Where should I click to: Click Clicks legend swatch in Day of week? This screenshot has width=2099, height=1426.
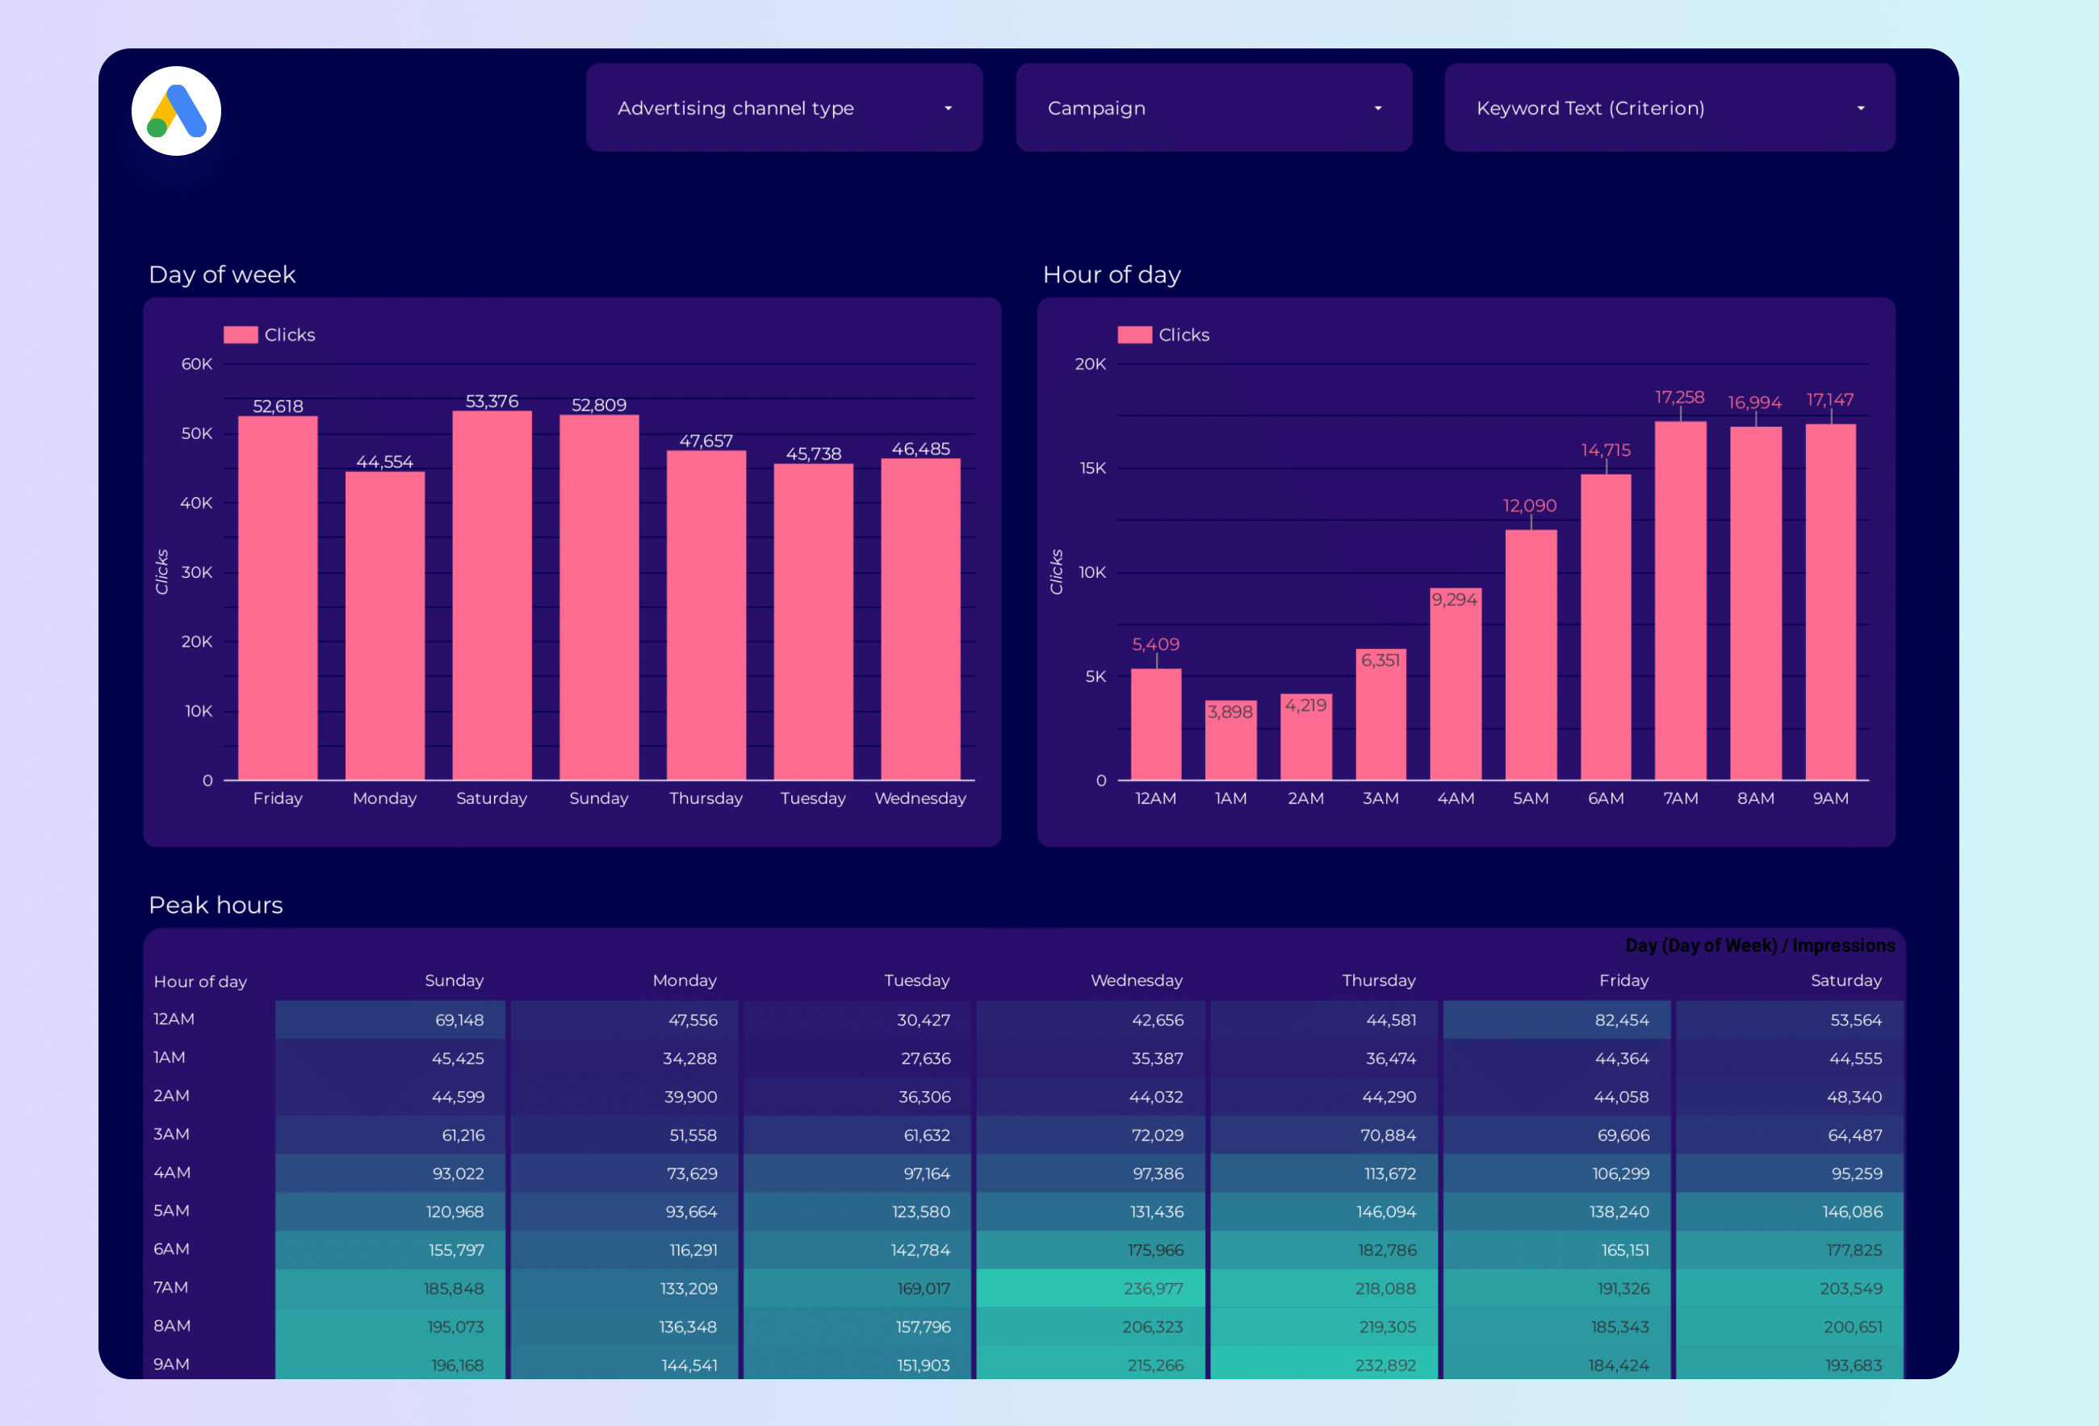point(241,335)
